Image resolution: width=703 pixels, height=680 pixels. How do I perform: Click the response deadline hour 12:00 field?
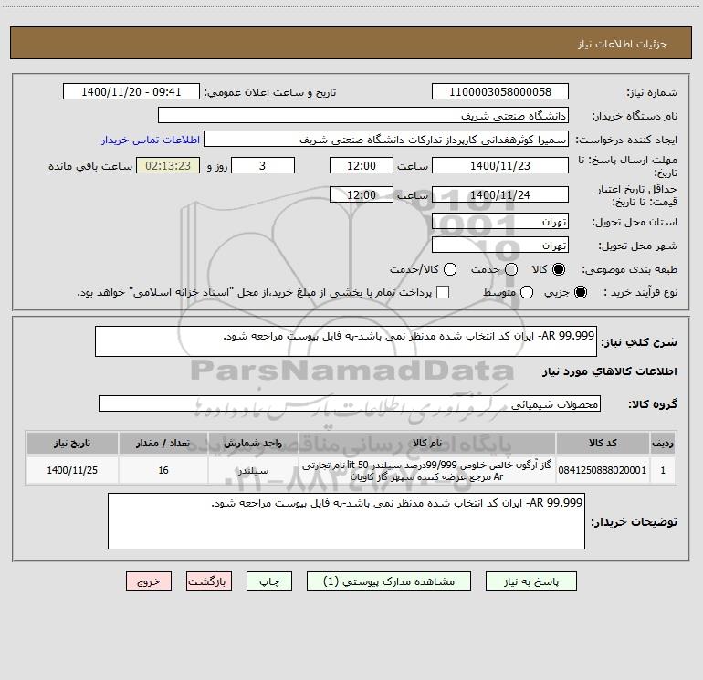(x=362, y=165)
